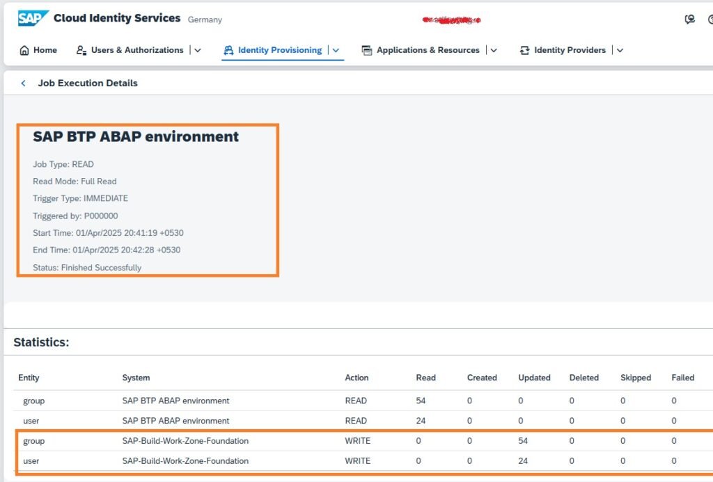Expand the Identity Providers dropdown arrow
713x482 pixels.
click(x=620, y=51)
